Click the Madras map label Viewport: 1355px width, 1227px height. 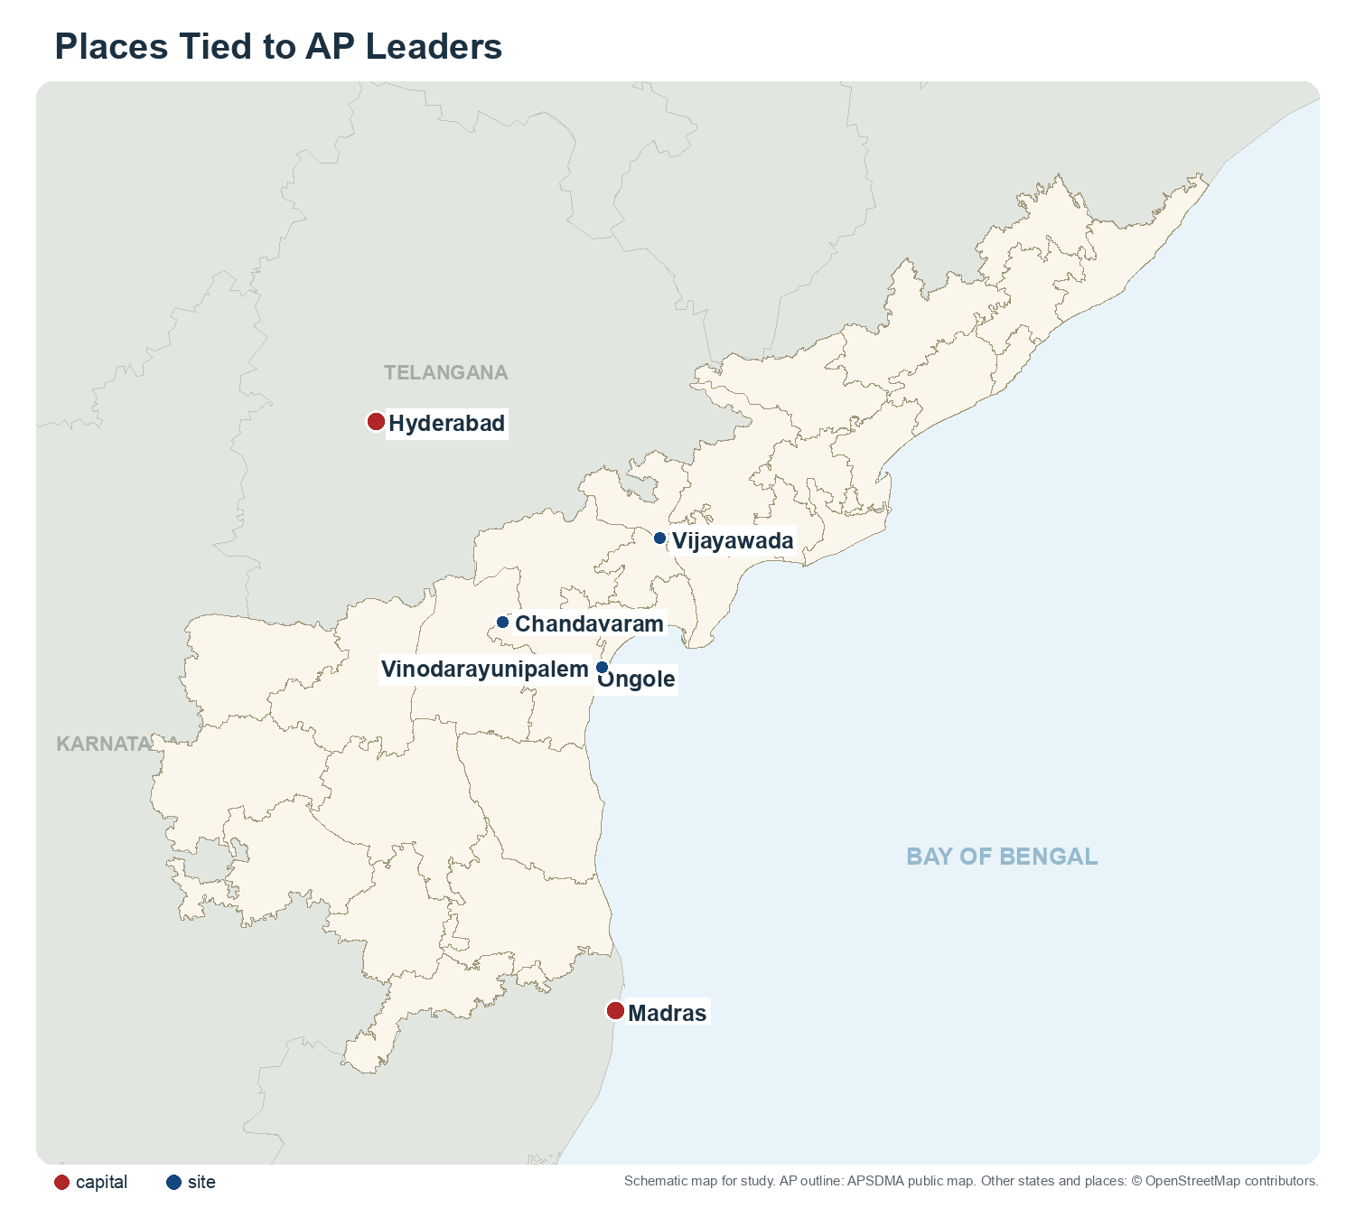(667, 1013)
